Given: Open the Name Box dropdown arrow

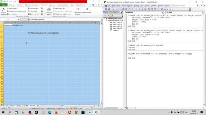Looking at the screenshot, I should pyautogui.click(x=18, y=19).
